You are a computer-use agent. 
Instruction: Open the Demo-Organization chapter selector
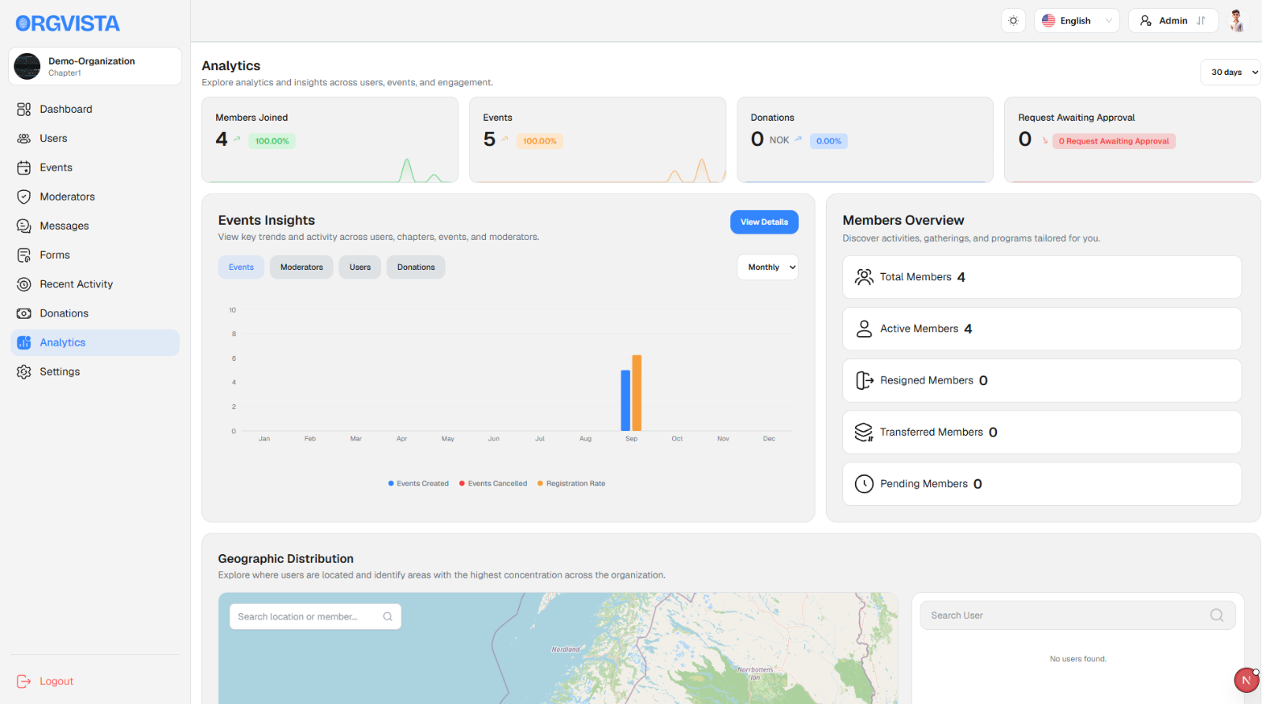click(95, 66)
